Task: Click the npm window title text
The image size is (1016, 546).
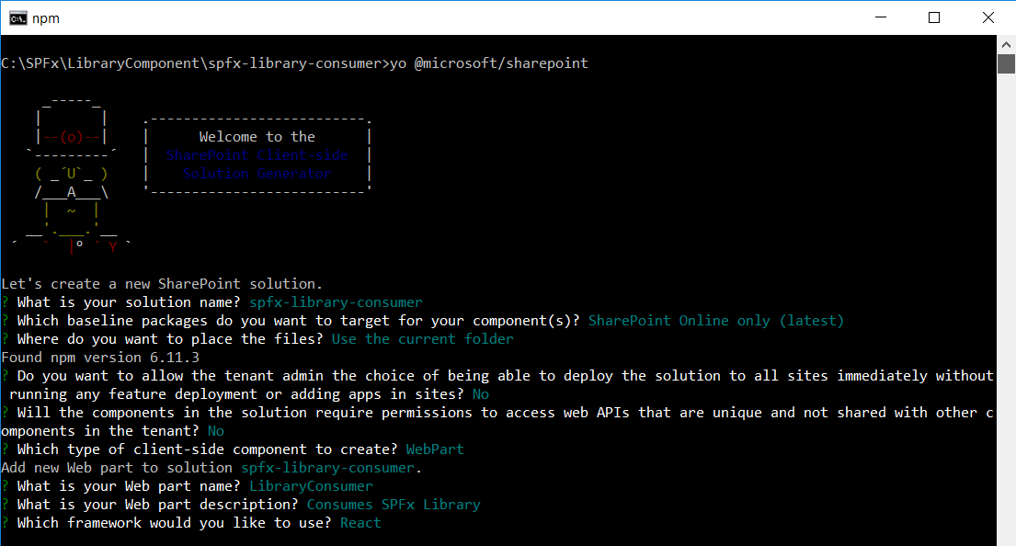Action: click(46, 18)
